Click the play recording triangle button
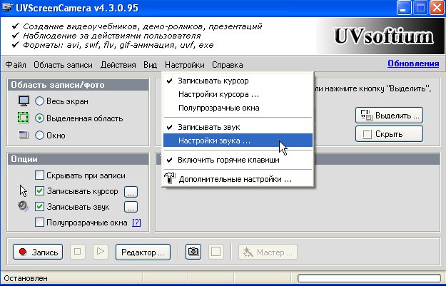The width and height of the screenshot is (446, 286). point(101,252)
